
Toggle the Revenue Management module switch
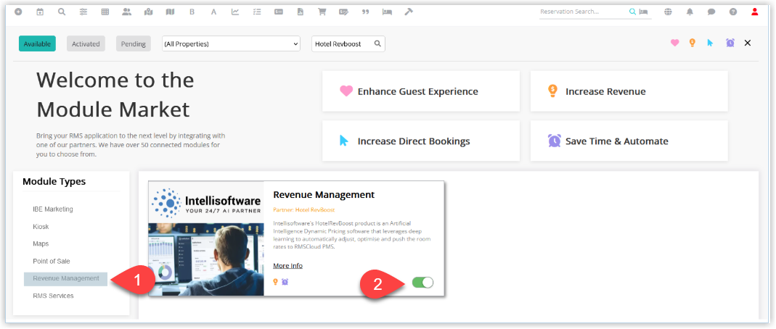point(422,282)
